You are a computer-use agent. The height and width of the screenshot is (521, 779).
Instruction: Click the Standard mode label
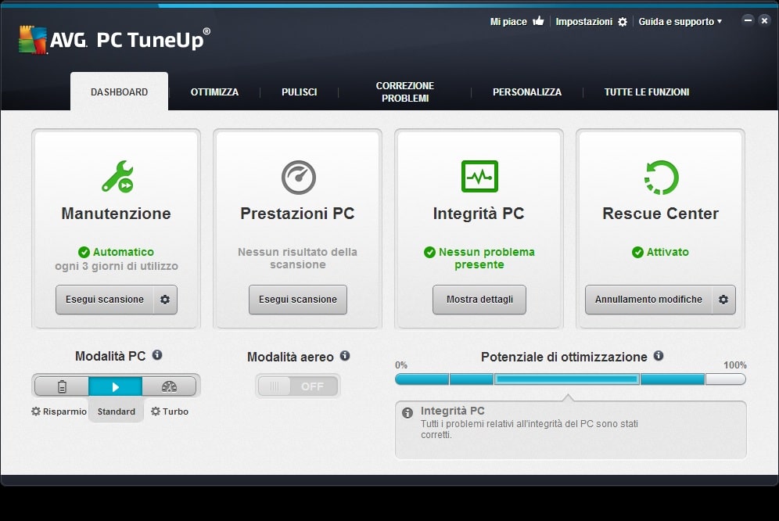click(x=117, y=411)
